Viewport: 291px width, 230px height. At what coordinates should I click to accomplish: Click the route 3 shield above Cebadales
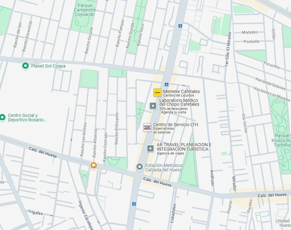(x=134, y=204)
